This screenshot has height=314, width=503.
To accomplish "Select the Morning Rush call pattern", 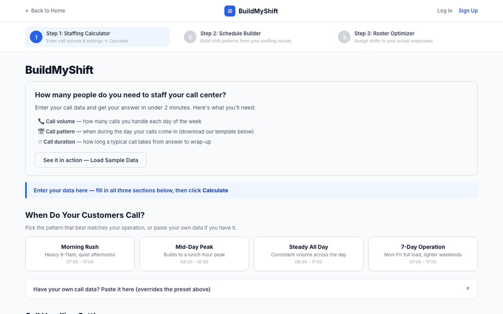I will coord(80,254).
